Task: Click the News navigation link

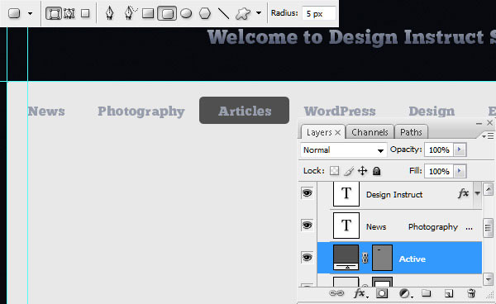Action: (46, 112)
